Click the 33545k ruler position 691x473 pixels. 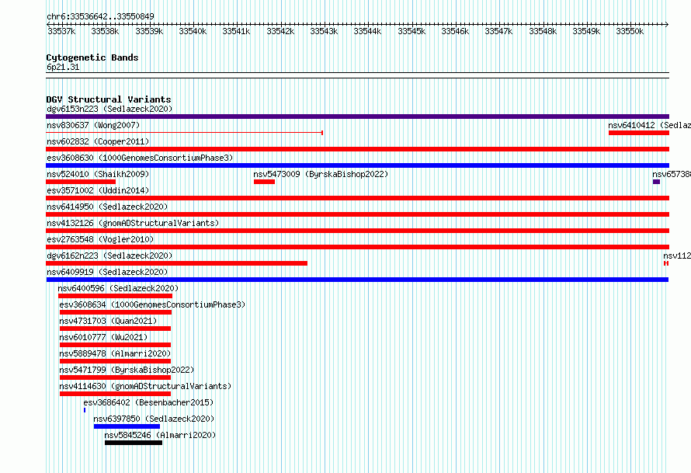[411, 31]
